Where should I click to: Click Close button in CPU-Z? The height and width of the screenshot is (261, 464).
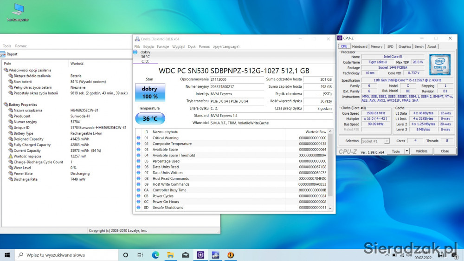tap(445, 151)
